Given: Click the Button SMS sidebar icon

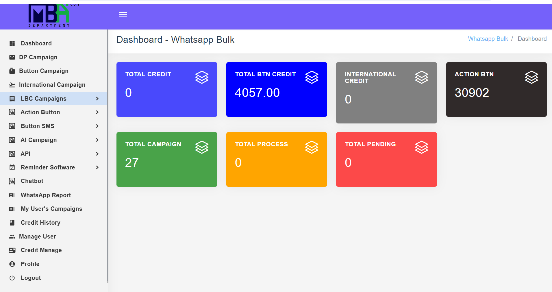Looking at the screenshot, I should [12, 126].
